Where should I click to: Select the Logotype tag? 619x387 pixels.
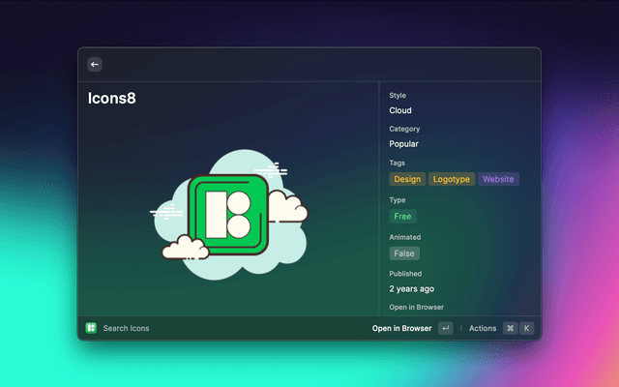click(452, 179)
